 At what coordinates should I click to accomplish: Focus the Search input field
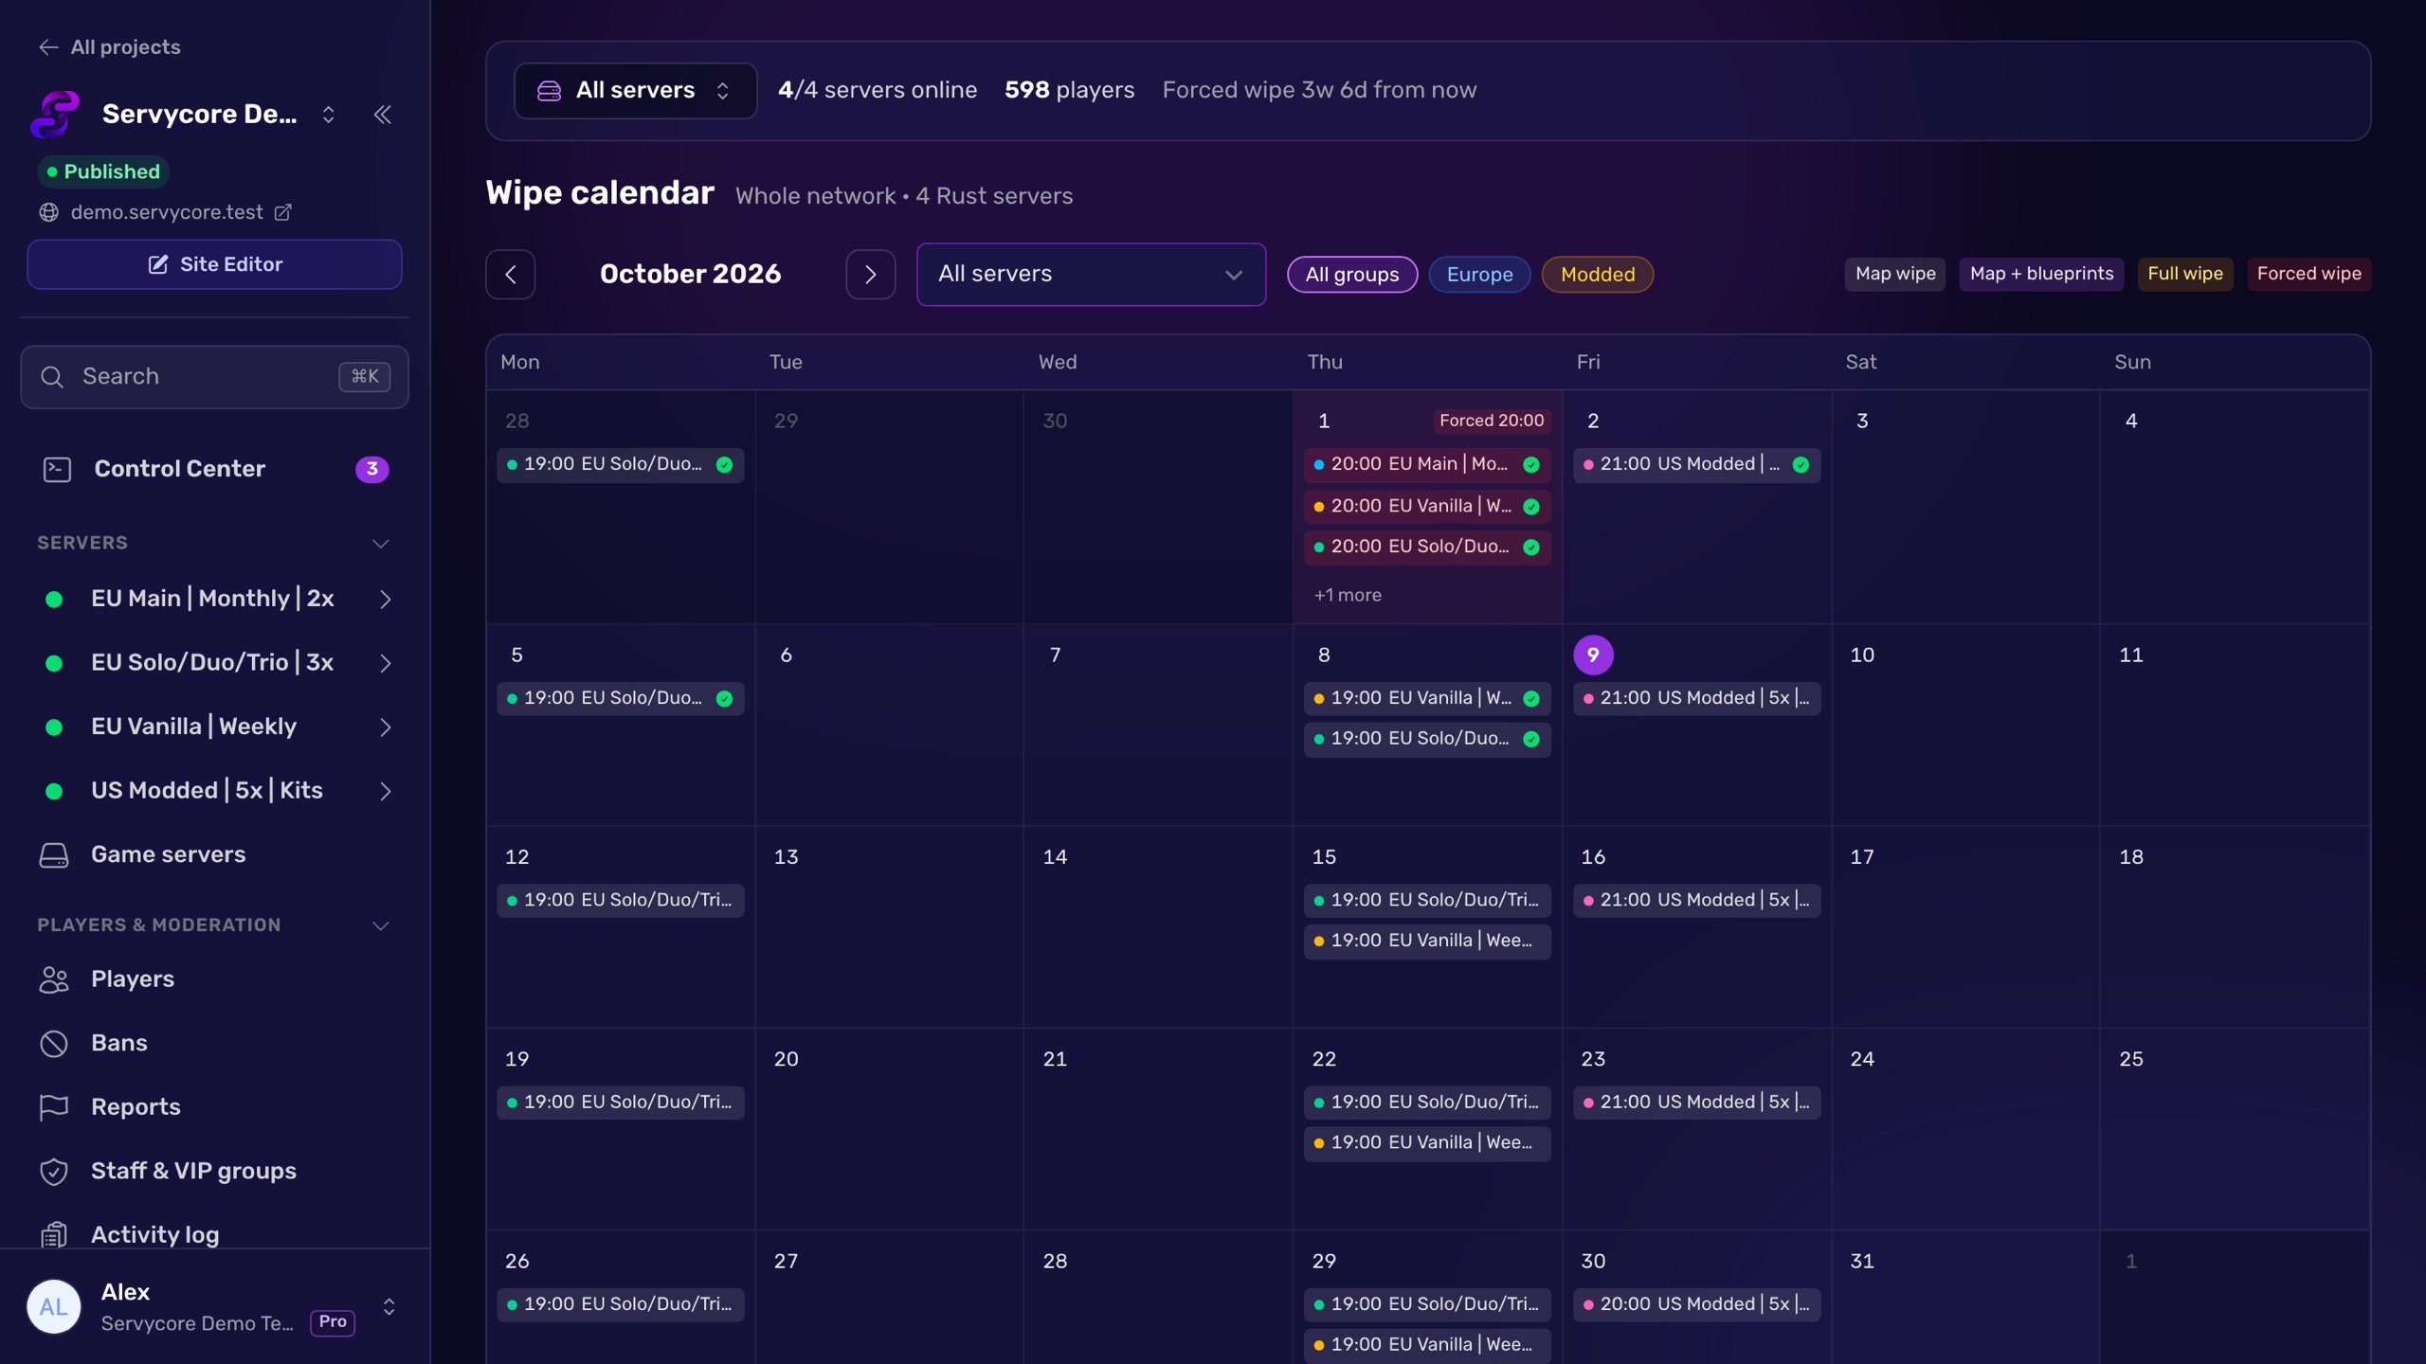214,377
